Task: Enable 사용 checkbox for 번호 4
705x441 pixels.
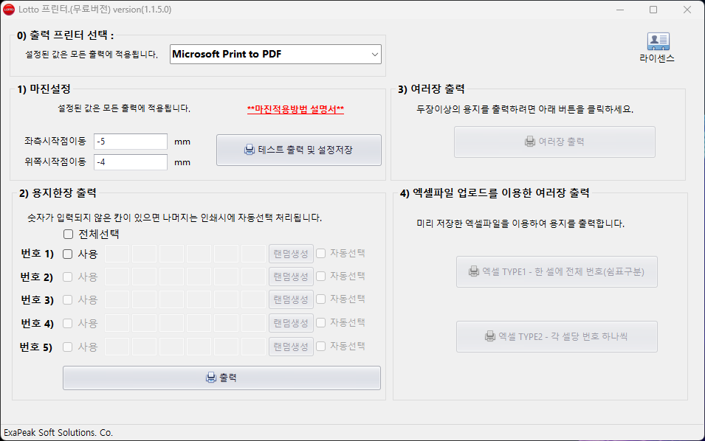Action: tap(68, 323)
